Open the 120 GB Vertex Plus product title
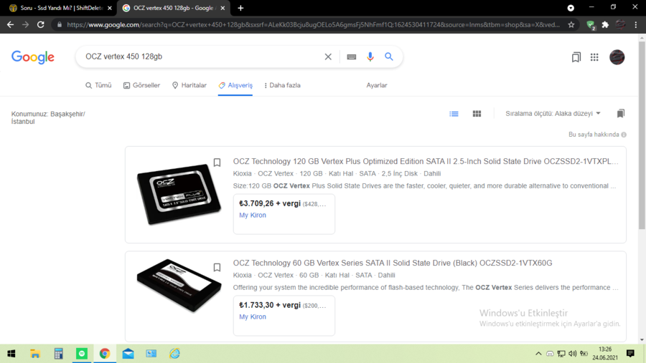This screenshot has height=363, width=646. (426, 161)
